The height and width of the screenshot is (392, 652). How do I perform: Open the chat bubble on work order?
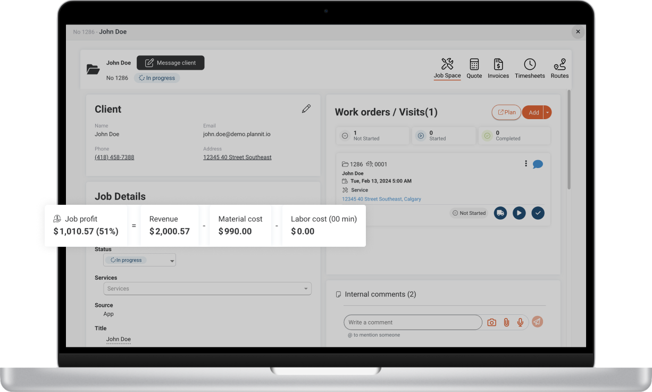[538, 164]
